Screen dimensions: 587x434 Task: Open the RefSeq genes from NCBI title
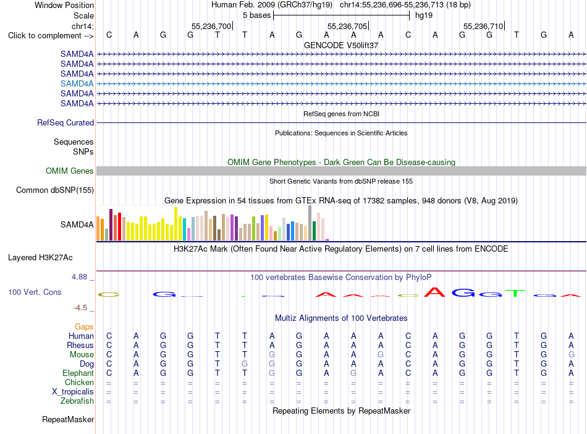coord(341,114)
